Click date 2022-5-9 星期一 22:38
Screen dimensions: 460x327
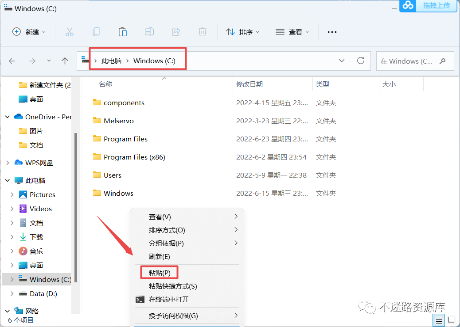click(x=271, y=175)
